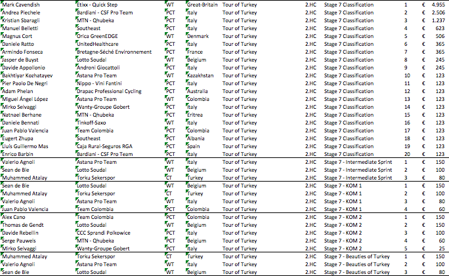This screenshot has height=276, width=449.
Task: Select the cell 'Armindo Fonseca'
Action: (x=22, y=52)
